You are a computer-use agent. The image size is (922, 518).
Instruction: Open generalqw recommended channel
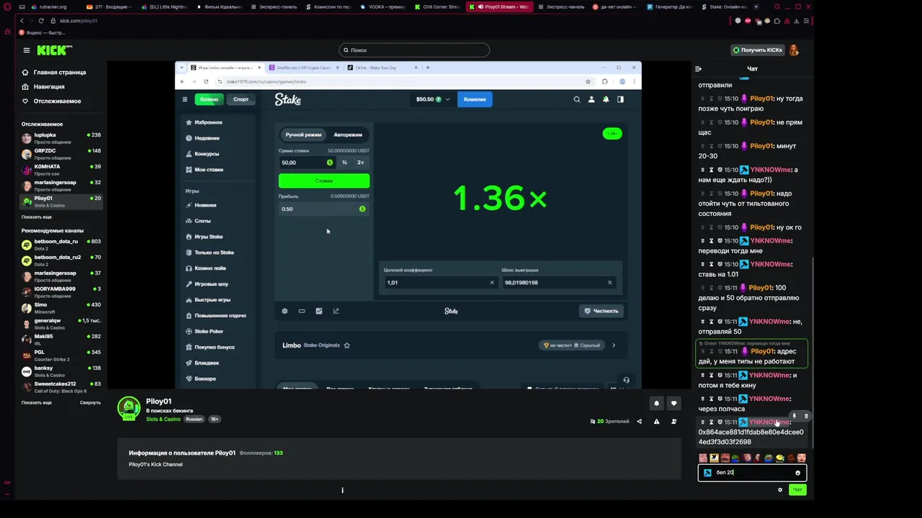[x=61, y=324]
